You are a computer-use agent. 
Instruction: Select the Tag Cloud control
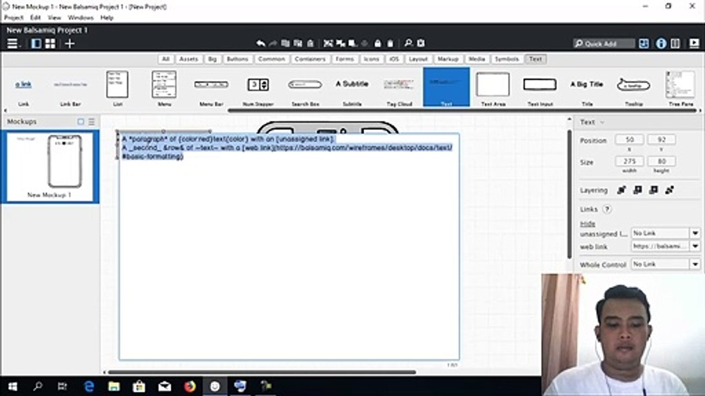click(x=399, y=88)
